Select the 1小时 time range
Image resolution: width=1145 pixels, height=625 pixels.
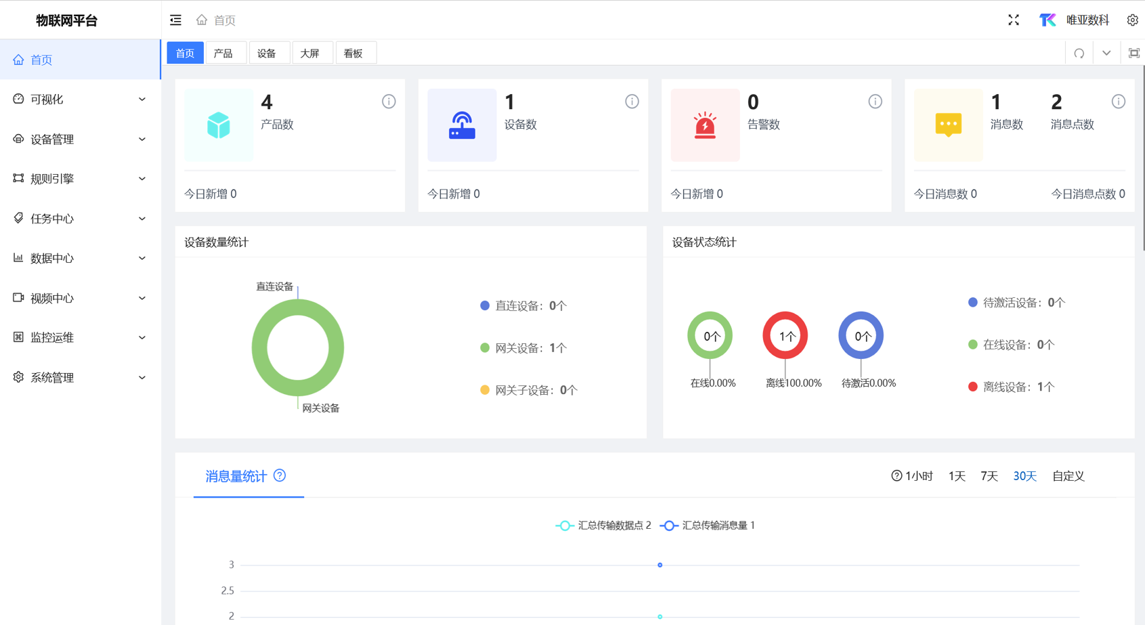click(x=917, y=475)
